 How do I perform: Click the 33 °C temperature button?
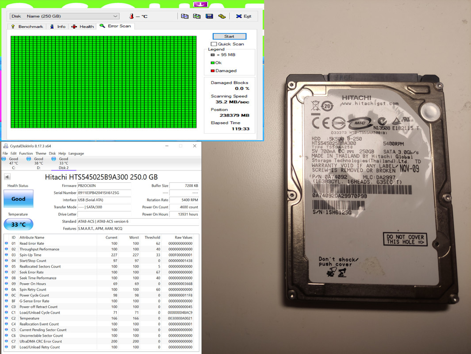click(18, 224)
